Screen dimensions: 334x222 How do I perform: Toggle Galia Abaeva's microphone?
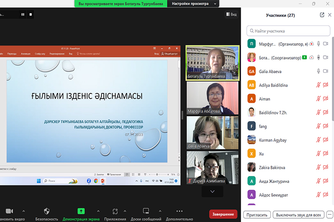317,71
